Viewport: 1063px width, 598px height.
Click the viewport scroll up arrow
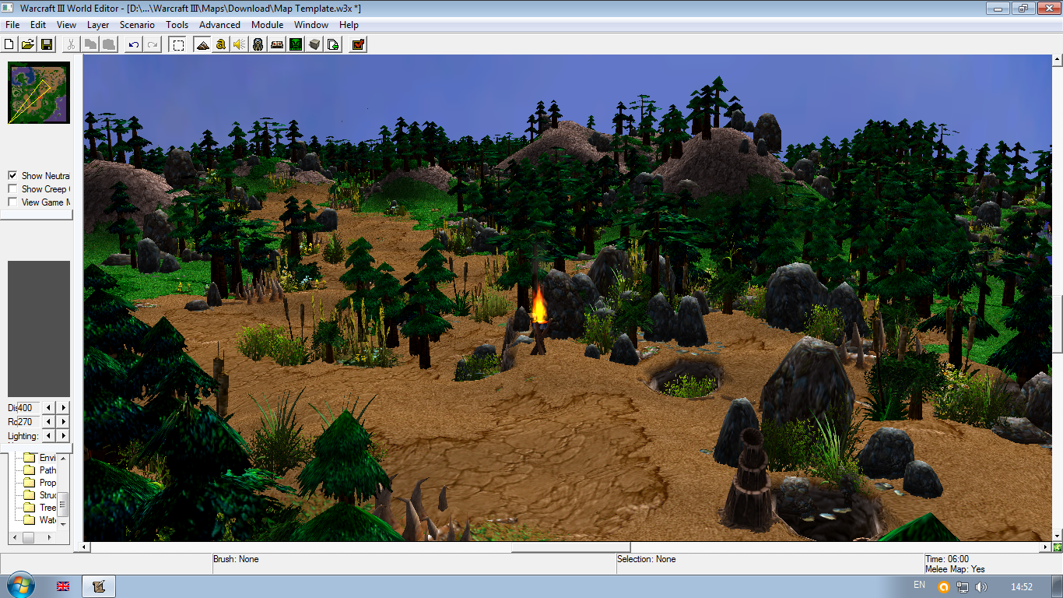point(1057,59)
